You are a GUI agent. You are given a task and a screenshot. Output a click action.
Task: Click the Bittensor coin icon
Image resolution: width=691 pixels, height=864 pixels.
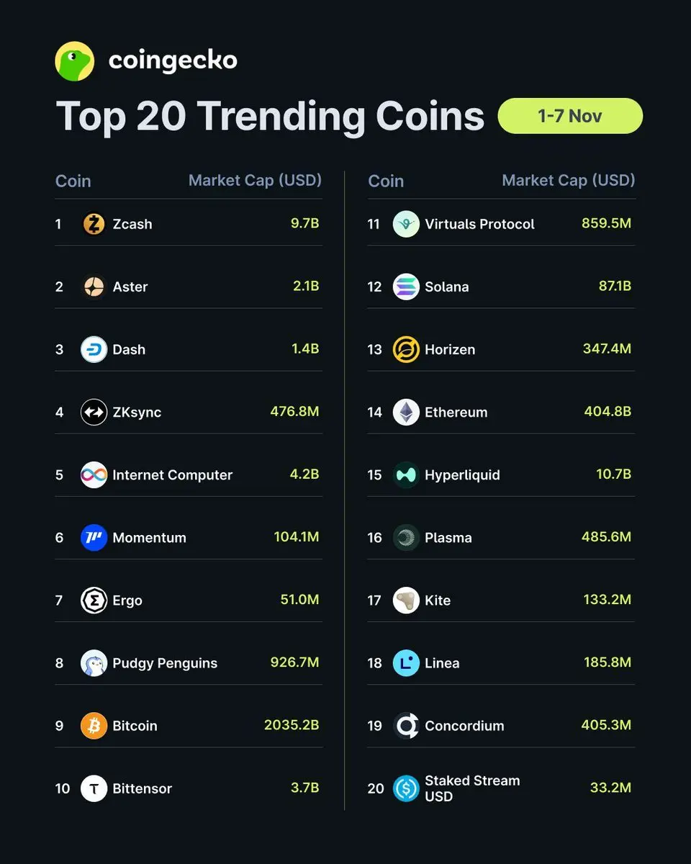tap(94, 788)
